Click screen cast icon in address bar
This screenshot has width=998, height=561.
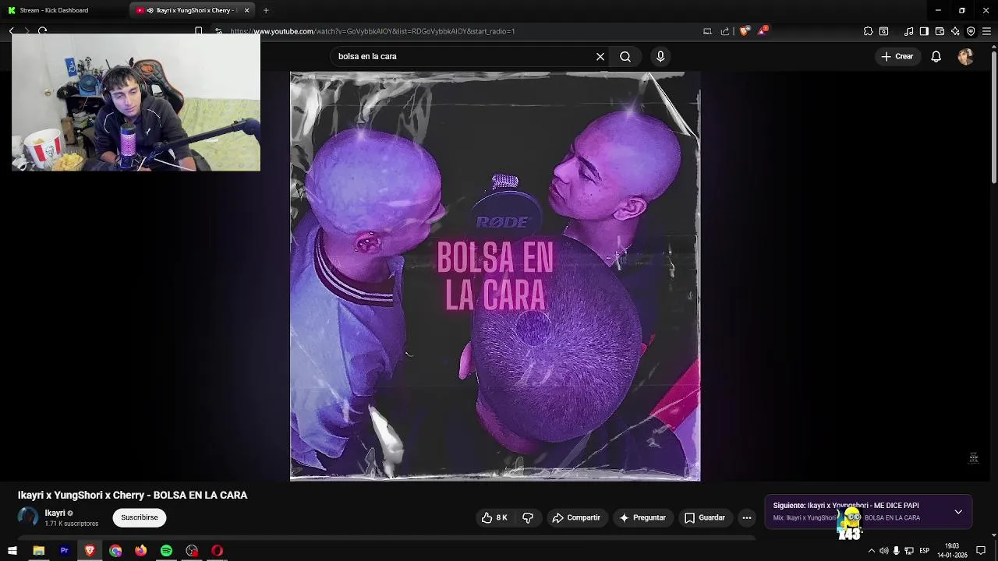point(707,31)
